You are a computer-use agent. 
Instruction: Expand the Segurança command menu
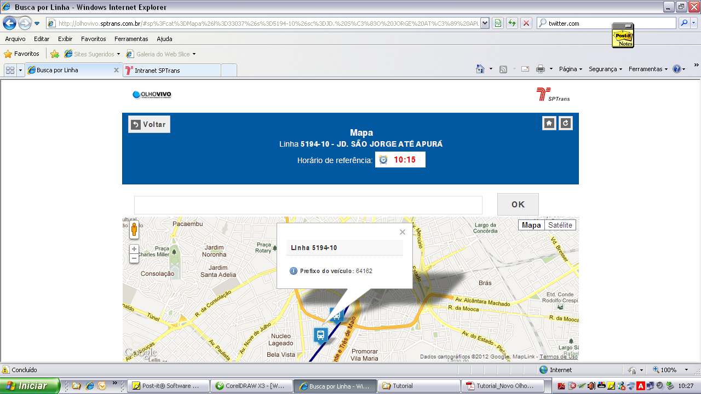pos(606,69)
